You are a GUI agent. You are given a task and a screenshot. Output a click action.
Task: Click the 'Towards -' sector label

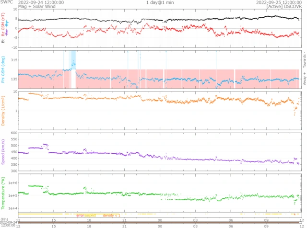[x=305, y=60]
